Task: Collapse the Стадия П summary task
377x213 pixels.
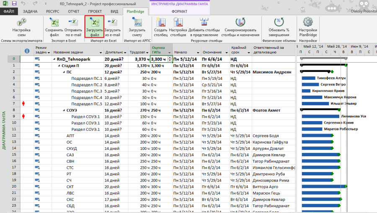Action: click(59, 66)
